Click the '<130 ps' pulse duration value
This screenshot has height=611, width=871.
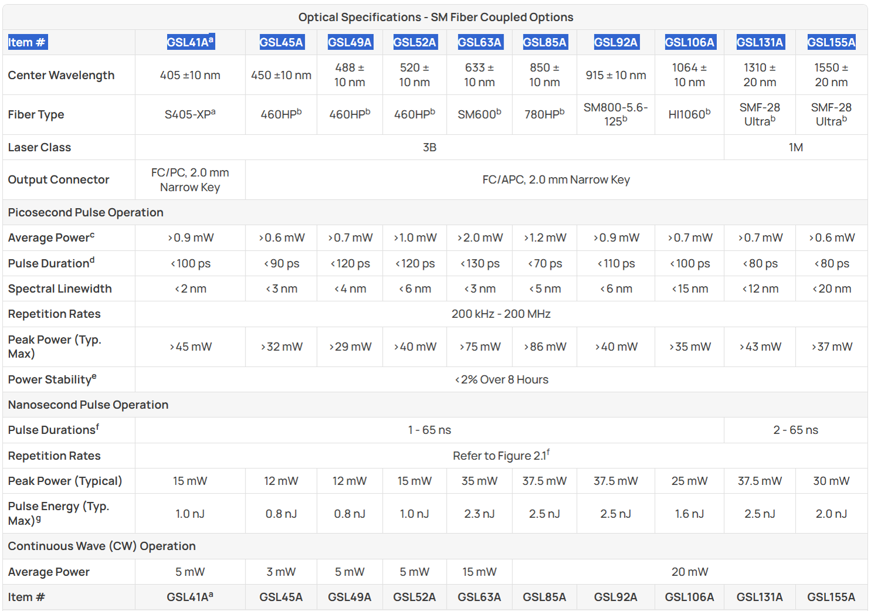(479, 263)
